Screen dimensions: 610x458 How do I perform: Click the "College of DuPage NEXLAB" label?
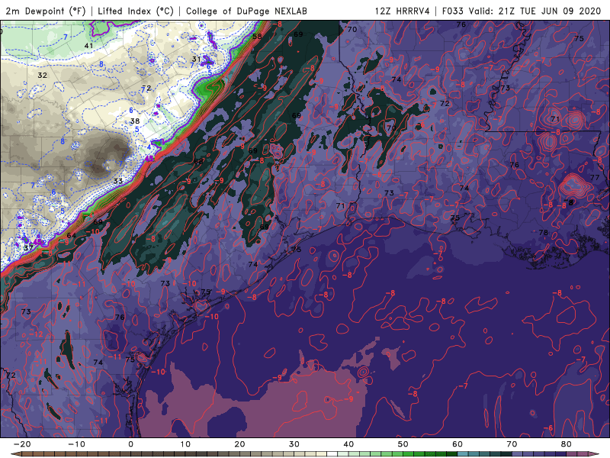tap(246, 11)
